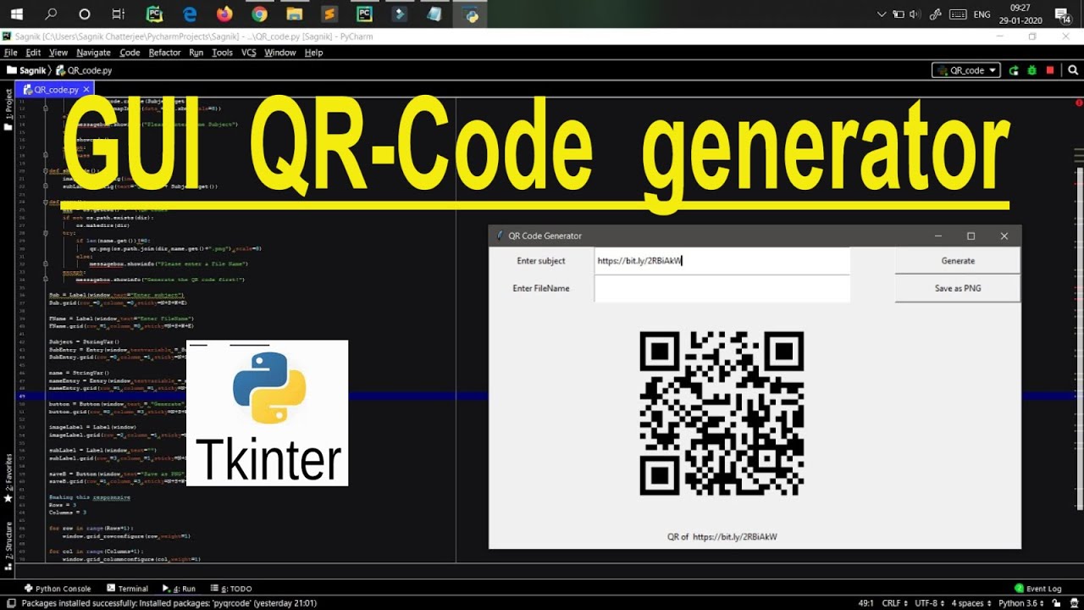Change line separator CRLF in status bar
The height and width of the screenshot is (610, 1084).
point(893,603)
